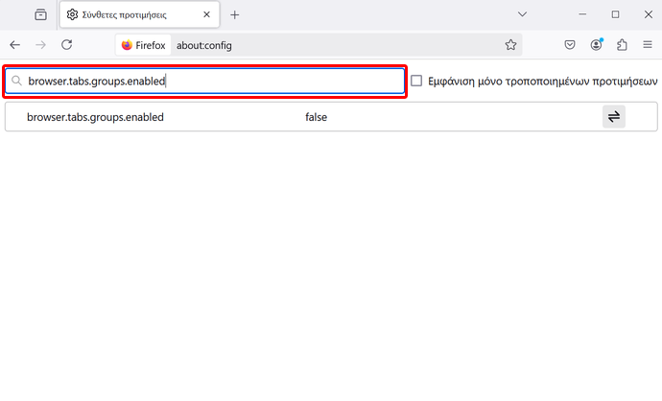662x401 pixels.
Task: Open the Pocket save icon
Action: click(x=570, y=45)
